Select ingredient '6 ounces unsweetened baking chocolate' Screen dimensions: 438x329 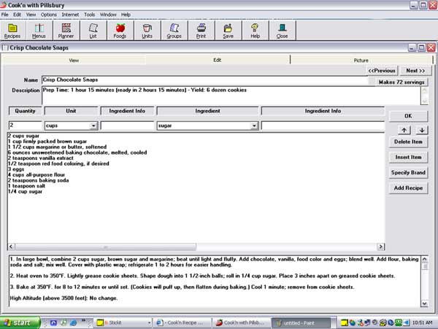(x=77, y=152)
